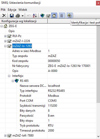Open the Plik menu
Screen dimensions: 100x139
click(3, 10)
